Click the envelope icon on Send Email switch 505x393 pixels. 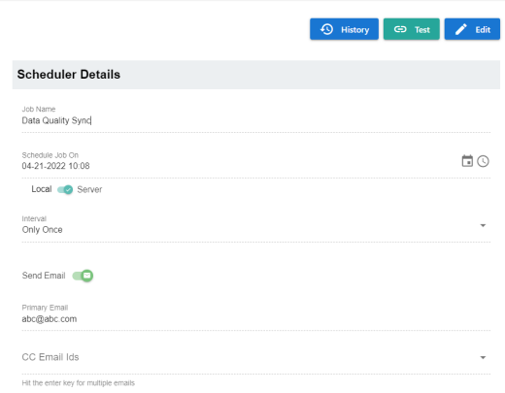[x=86, y=276]
